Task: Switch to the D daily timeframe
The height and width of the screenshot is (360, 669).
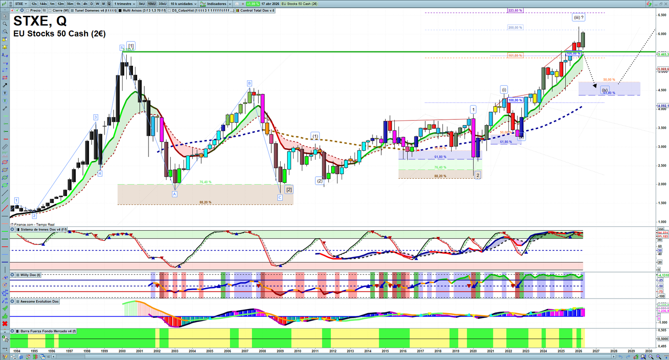Action: [x=92, y=4]
